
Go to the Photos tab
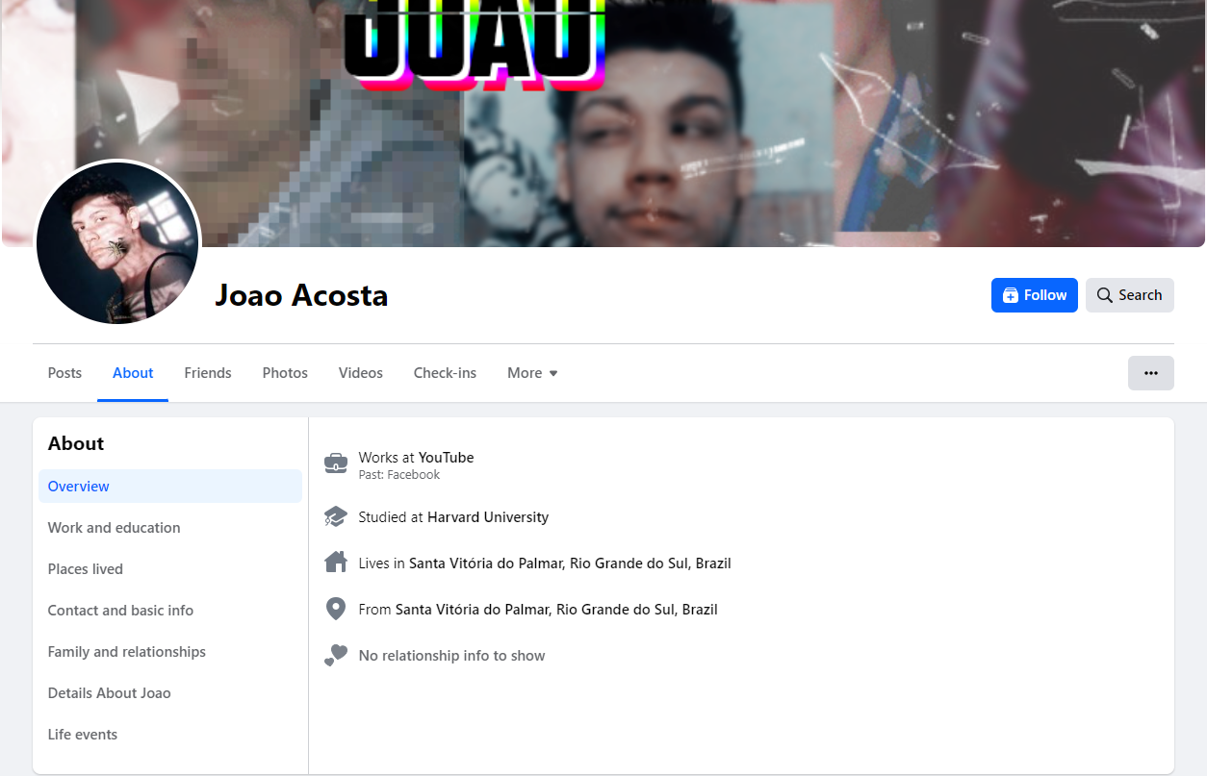click(x=285, y=373)
